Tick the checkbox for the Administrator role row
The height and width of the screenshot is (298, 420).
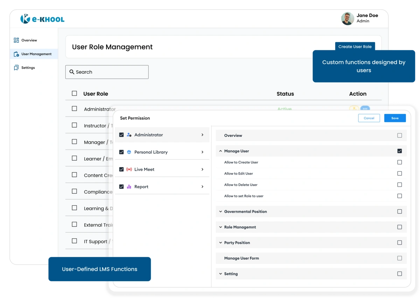[74, 108]
